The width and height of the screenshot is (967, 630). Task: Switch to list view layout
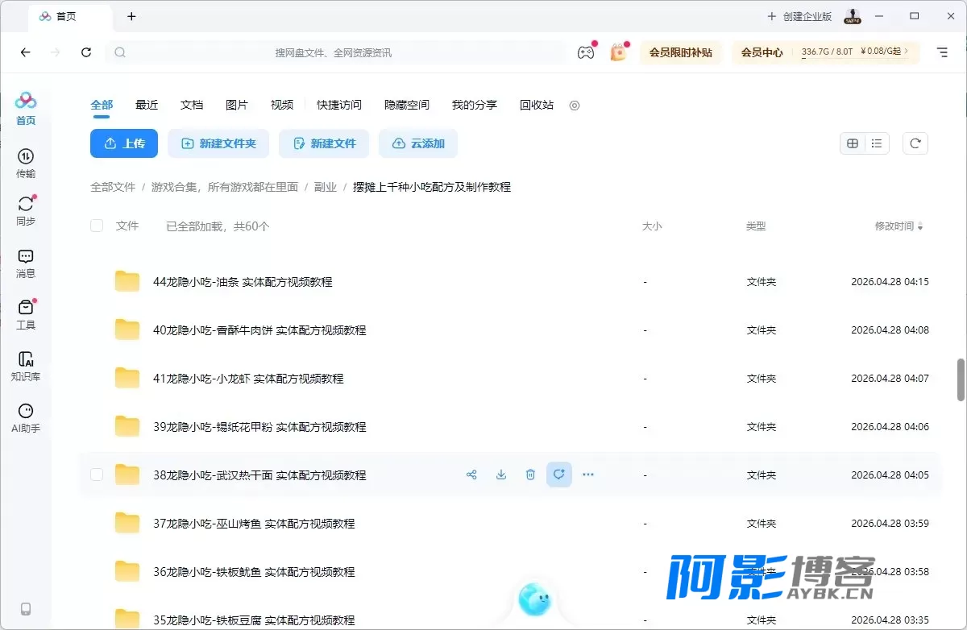pos(877,143)
